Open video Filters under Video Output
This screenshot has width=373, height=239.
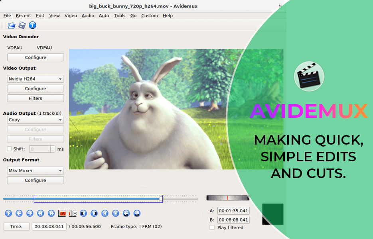point(36,98)
